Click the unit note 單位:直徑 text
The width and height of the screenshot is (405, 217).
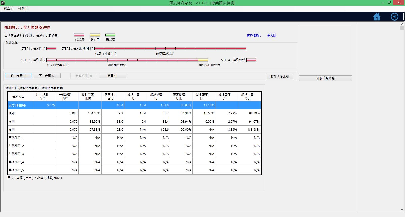[x=35, y=178]
